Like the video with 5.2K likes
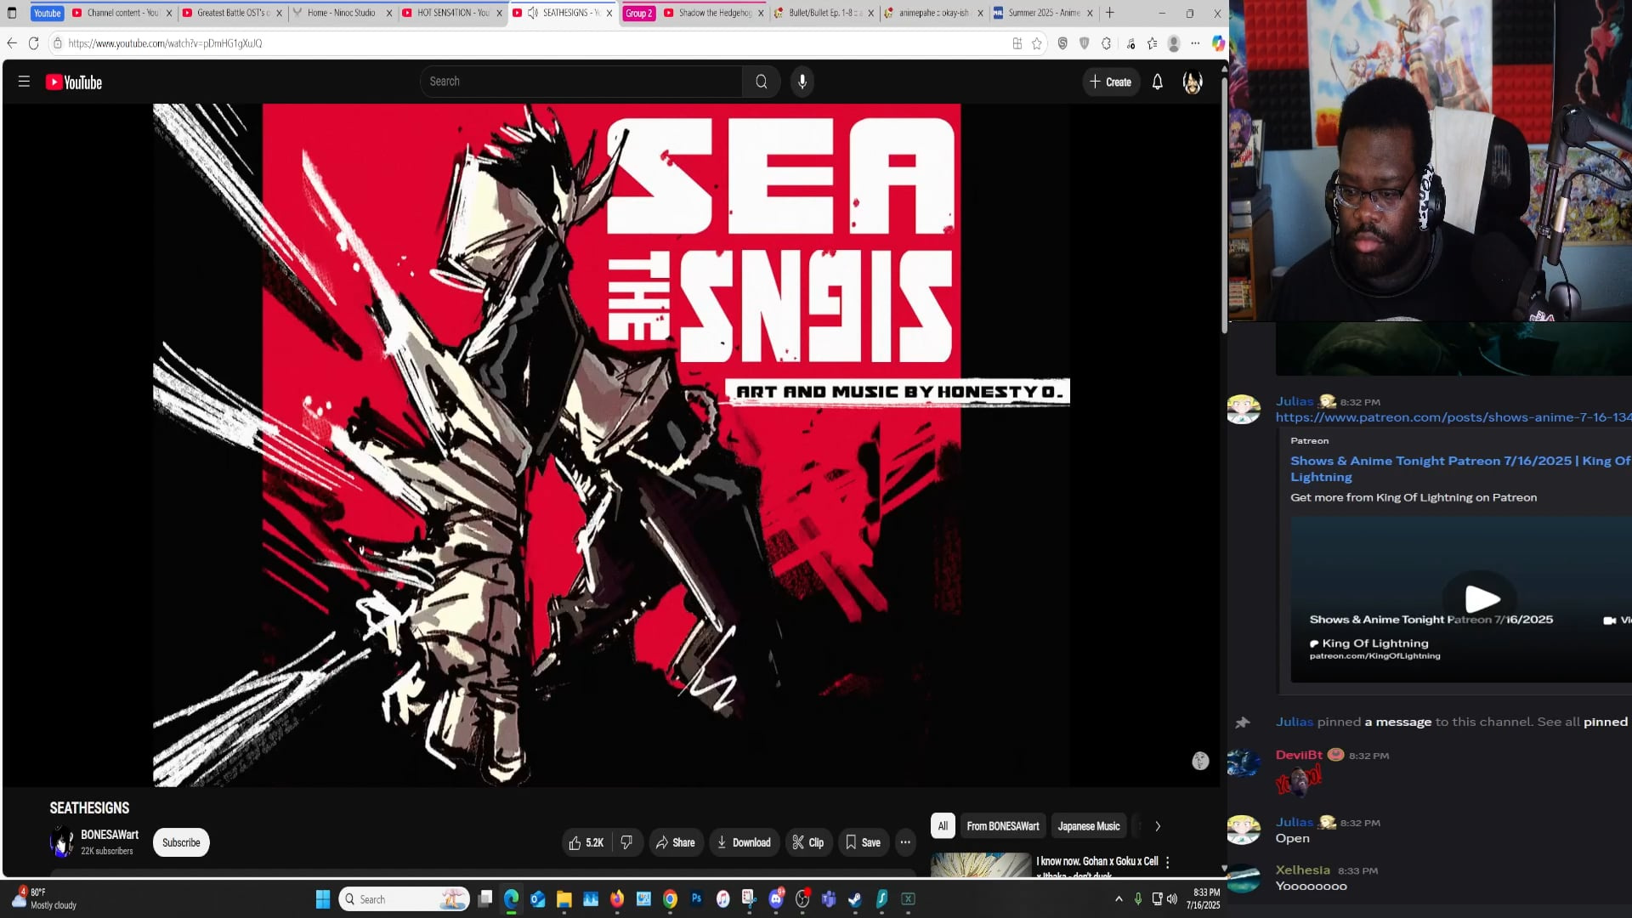This screenshot has width=1632, height=918. 586,842
